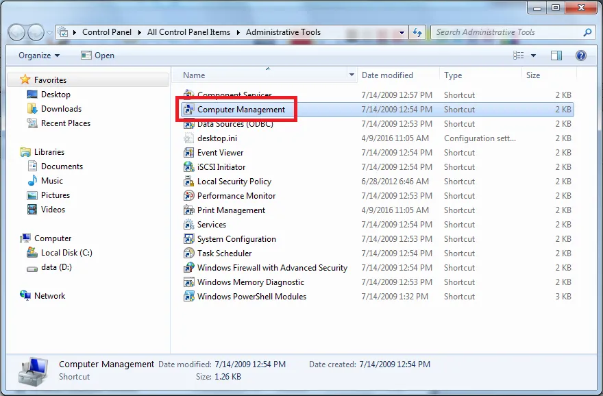Click '7/14/2009 1:32 PM' date cell
This screenshot has width=603, height=396.
coord(394,297)
